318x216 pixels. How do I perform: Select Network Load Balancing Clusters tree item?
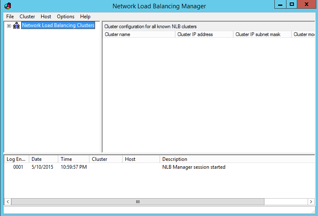(58, 26)
